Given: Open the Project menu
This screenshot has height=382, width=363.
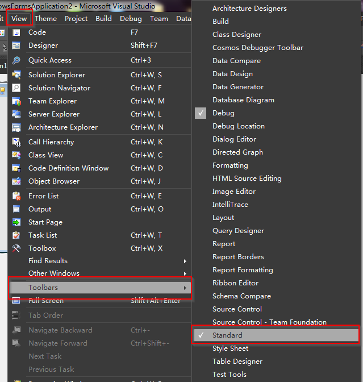Looking at the screenshot, I should (x=76, y=19).
